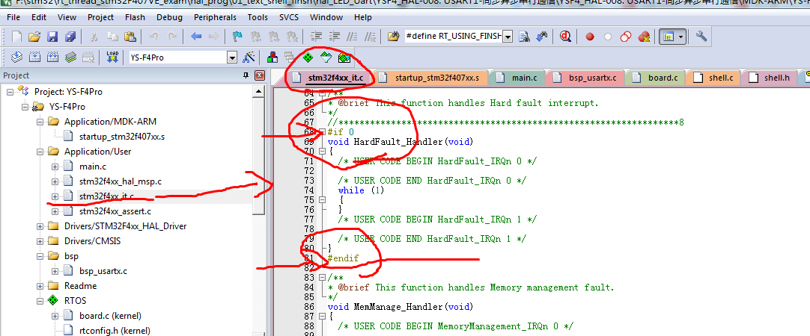Download to flash with the LOAD icon
The image size is (810, 336).
point(112,57)
